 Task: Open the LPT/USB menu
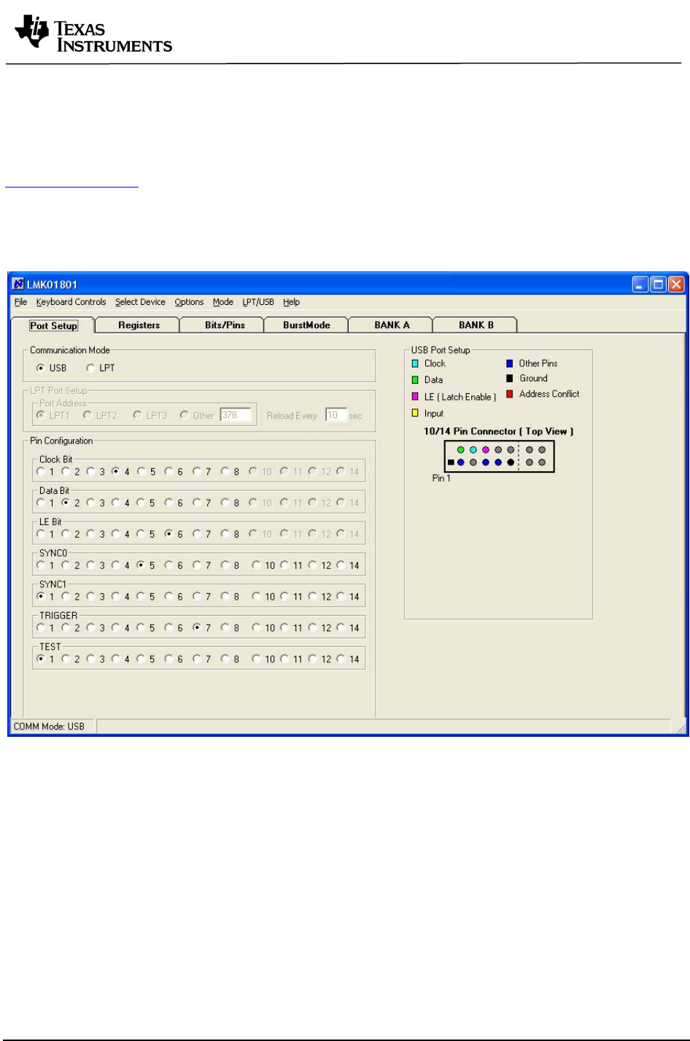coord(258,302)
